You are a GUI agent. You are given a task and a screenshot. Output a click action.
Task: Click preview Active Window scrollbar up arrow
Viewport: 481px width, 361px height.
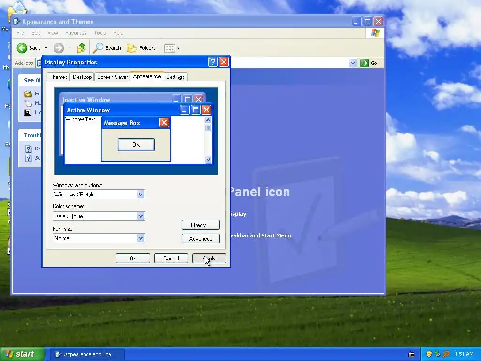[208, 120]
